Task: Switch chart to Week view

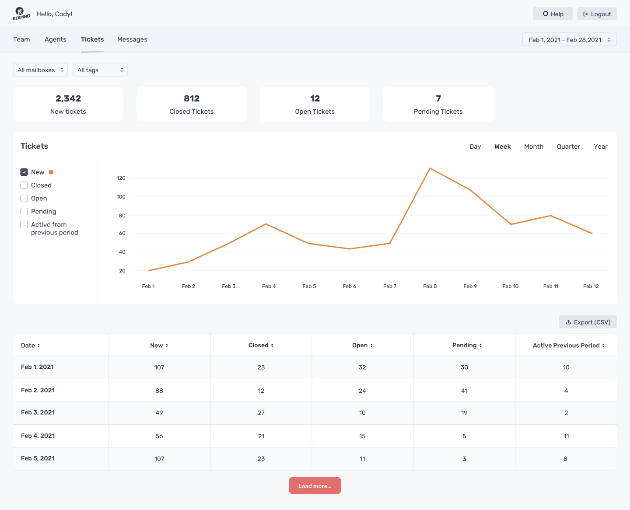Action: click(x=503, y=147)
